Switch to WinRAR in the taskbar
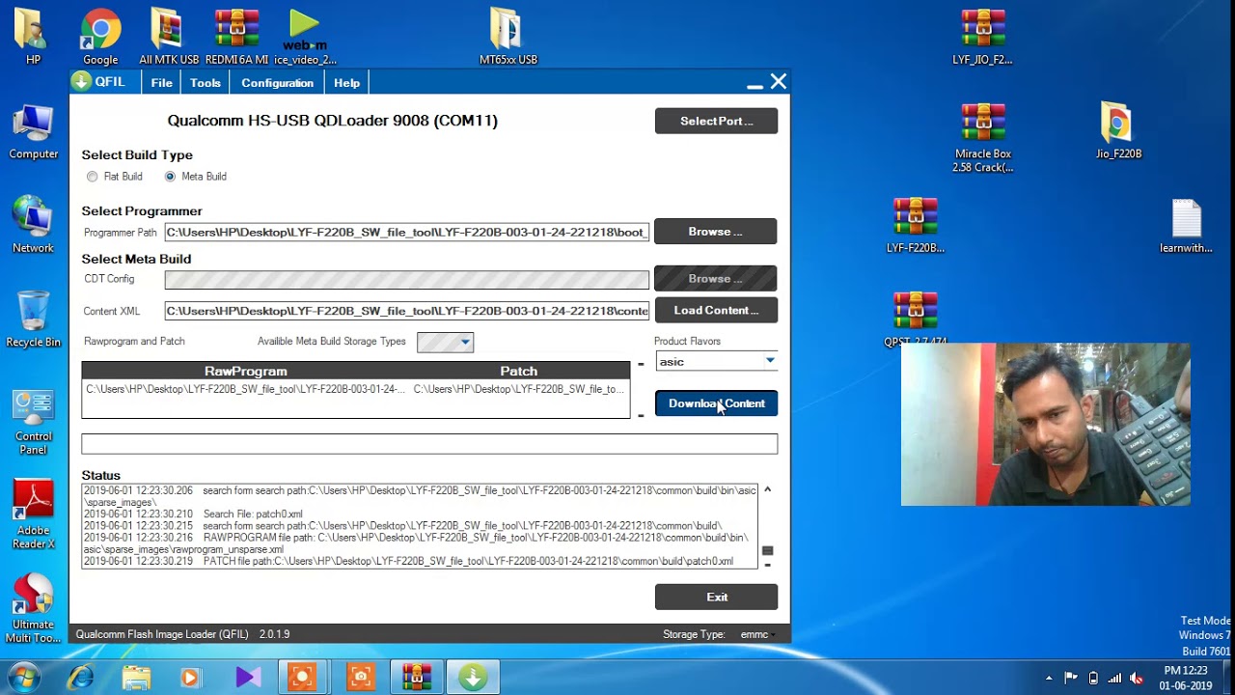 [x=417, y=678]
